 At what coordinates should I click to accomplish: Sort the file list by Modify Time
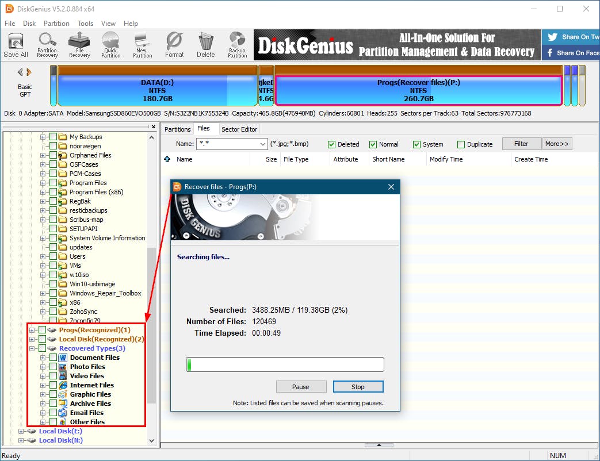(x=446, y=159)
